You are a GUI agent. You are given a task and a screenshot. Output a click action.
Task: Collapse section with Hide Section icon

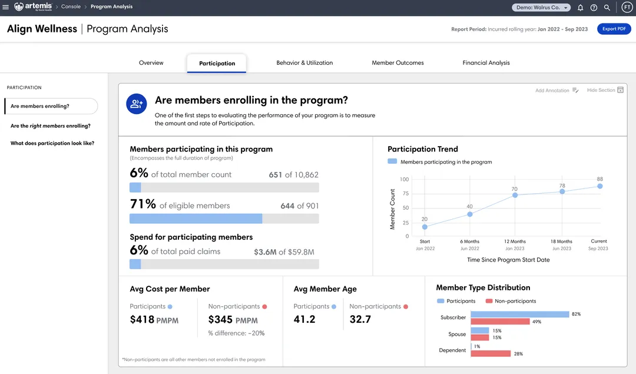point(620,90)
